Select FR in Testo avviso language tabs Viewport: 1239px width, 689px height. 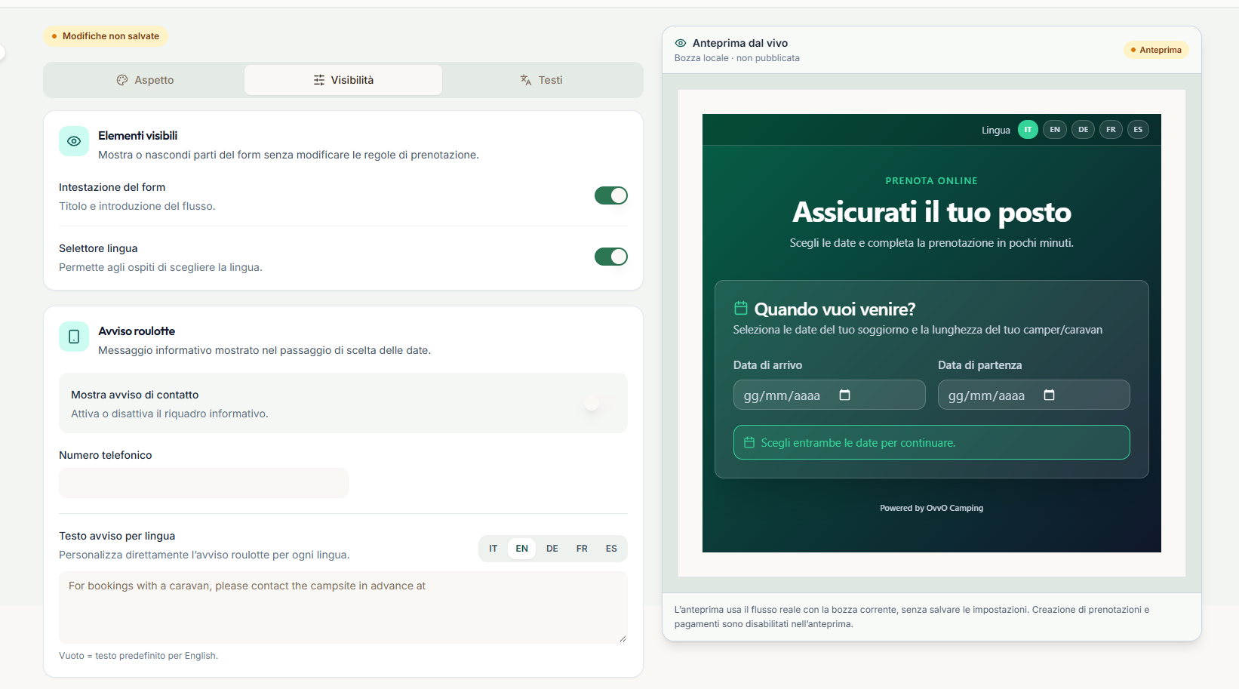582,549
